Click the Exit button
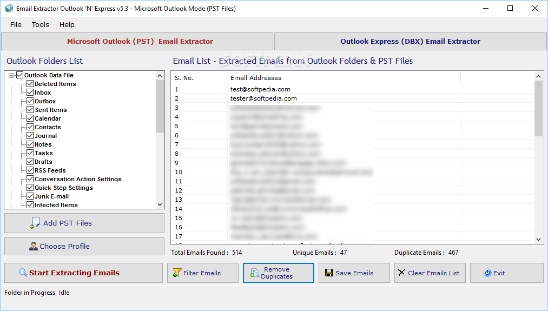This screenshot has width=548, height=311. coord(507,273)
